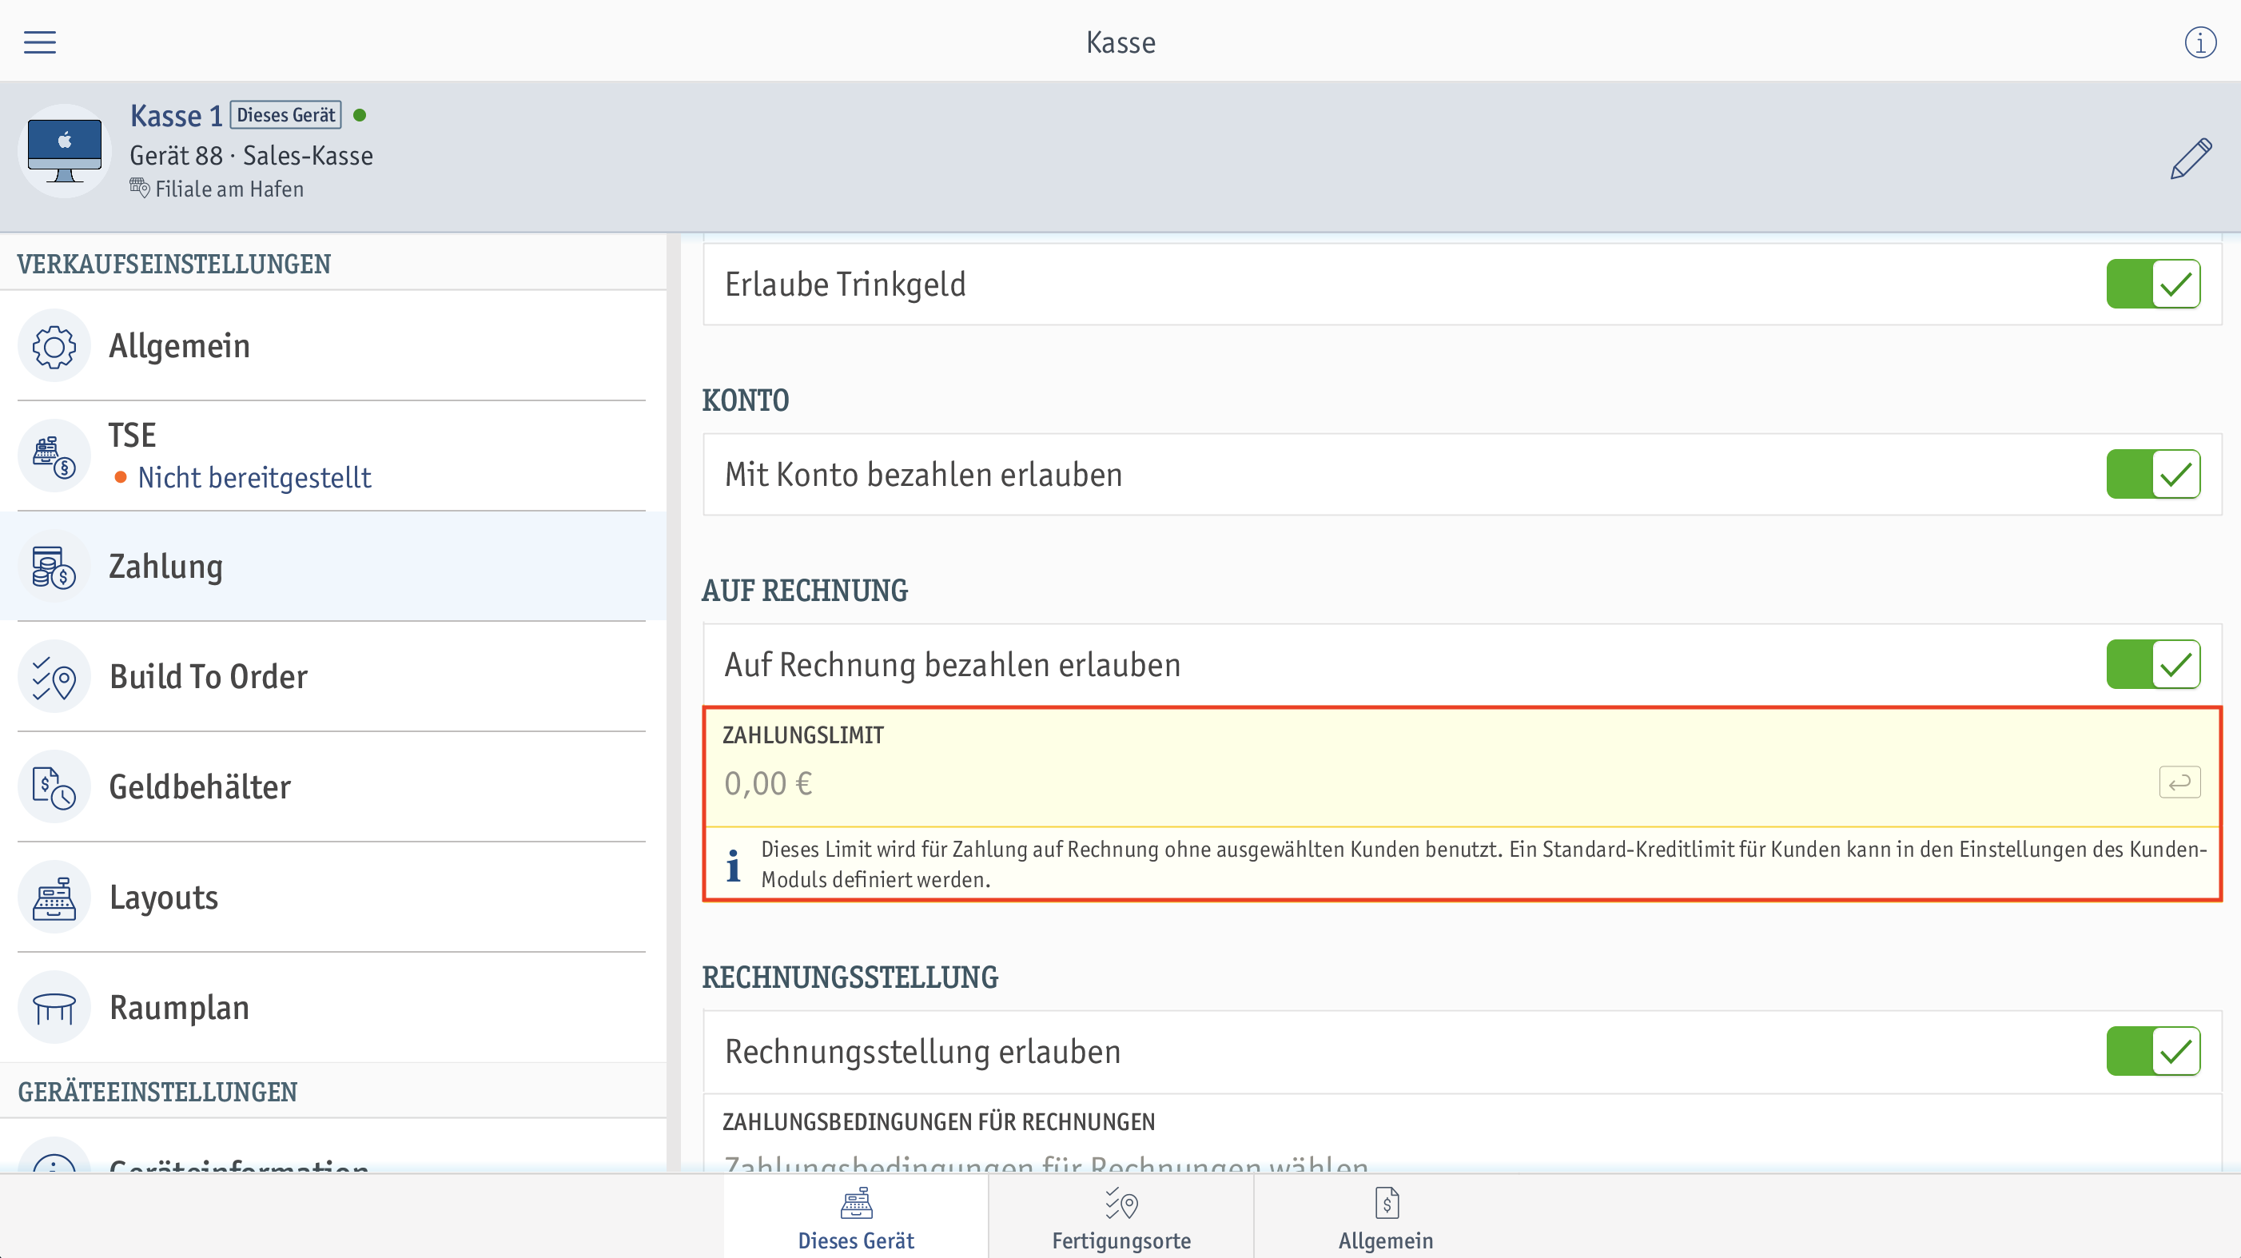Image resolution: width=2241 pixels, height=1258 pixels.
Task: Open Allgemein in the sidebar
Action: [x=332, y=346]
